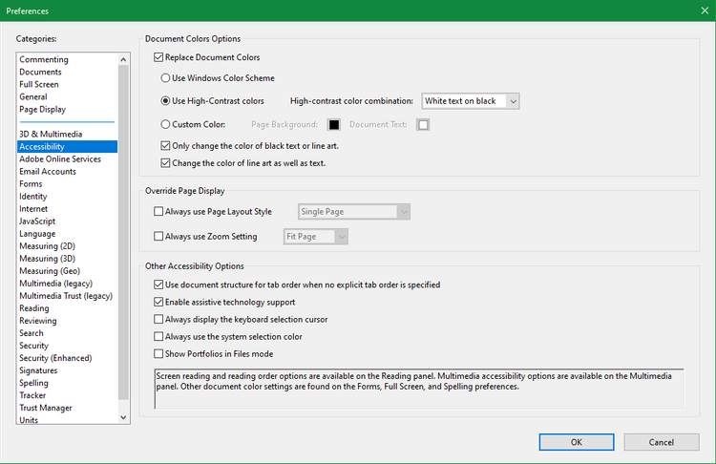716x464 pixels.
Task: Open Security category
Action: coord(33,346)
